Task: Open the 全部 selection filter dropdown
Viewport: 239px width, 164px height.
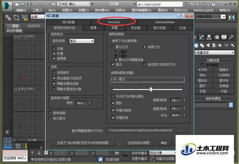Action: 38,17
